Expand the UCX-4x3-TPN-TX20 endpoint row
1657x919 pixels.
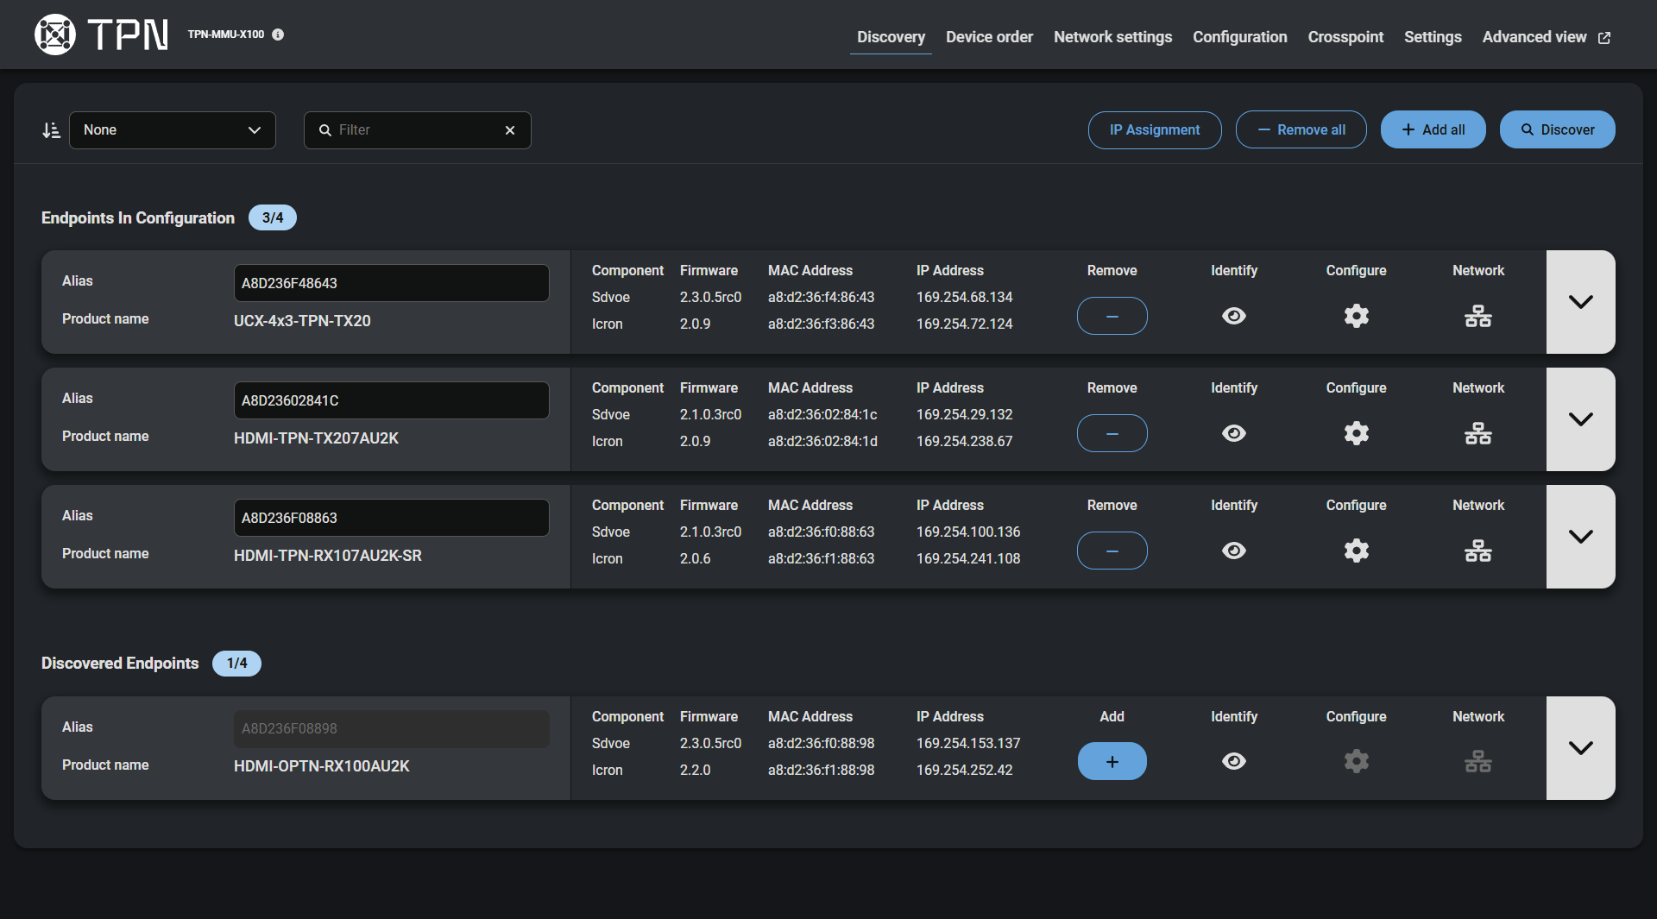[1580, 302]
